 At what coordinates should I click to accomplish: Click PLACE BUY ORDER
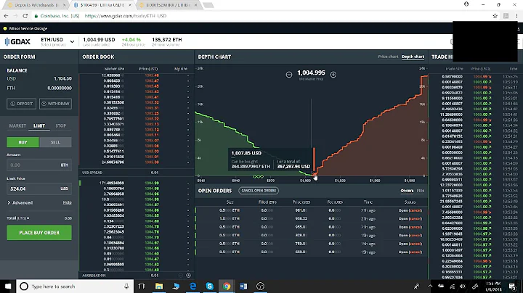[39, 232]
